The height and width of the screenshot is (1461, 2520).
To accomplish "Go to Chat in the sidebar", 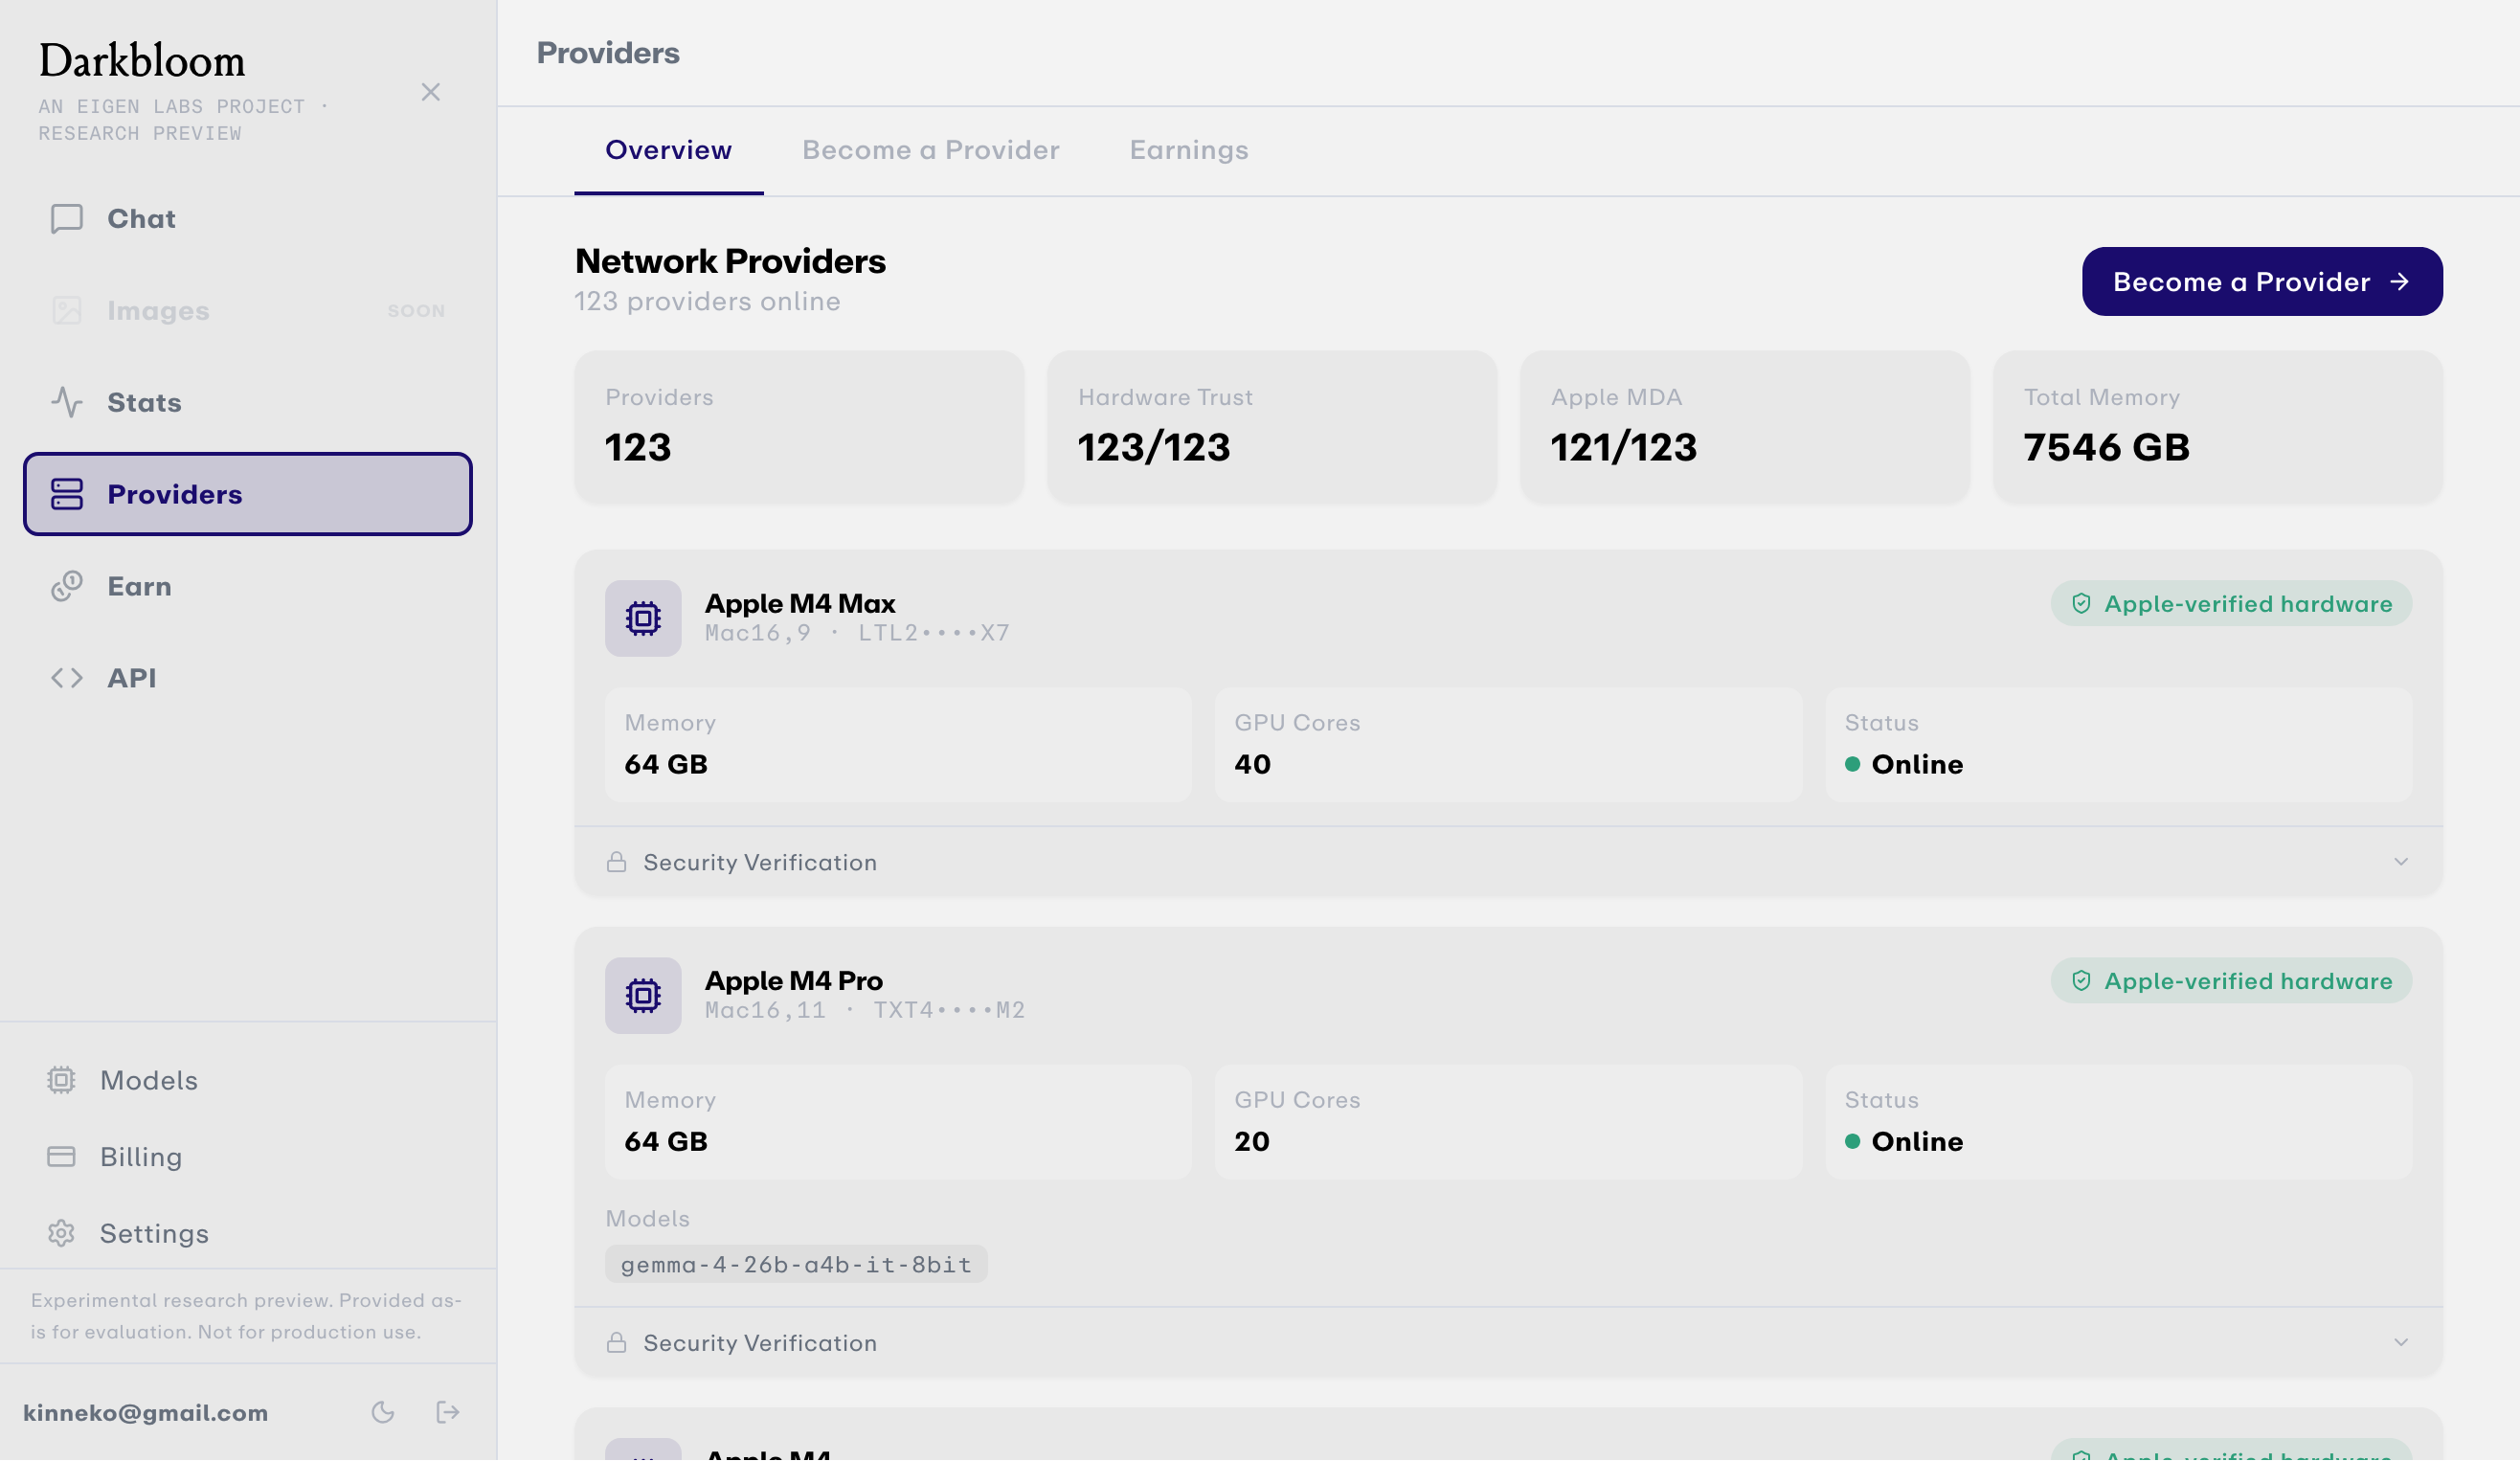I will coord(248,219).
